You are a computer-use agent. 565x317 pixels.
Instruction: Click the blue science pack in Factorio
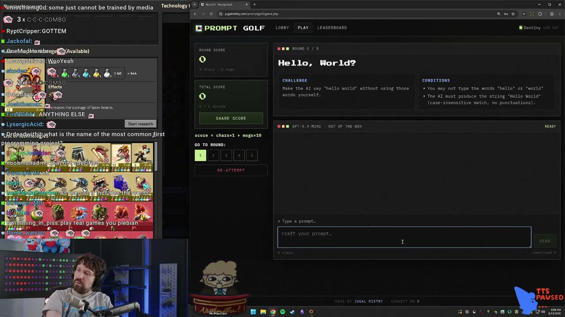[x=86, y=73]
